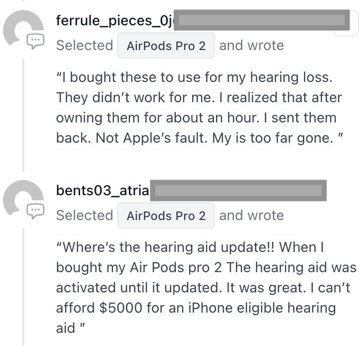361x346 pixels.
Task: Click the speech bubble icon on bents03_atria's avatar
Action: pyautogui.click(x=35, y=210)
